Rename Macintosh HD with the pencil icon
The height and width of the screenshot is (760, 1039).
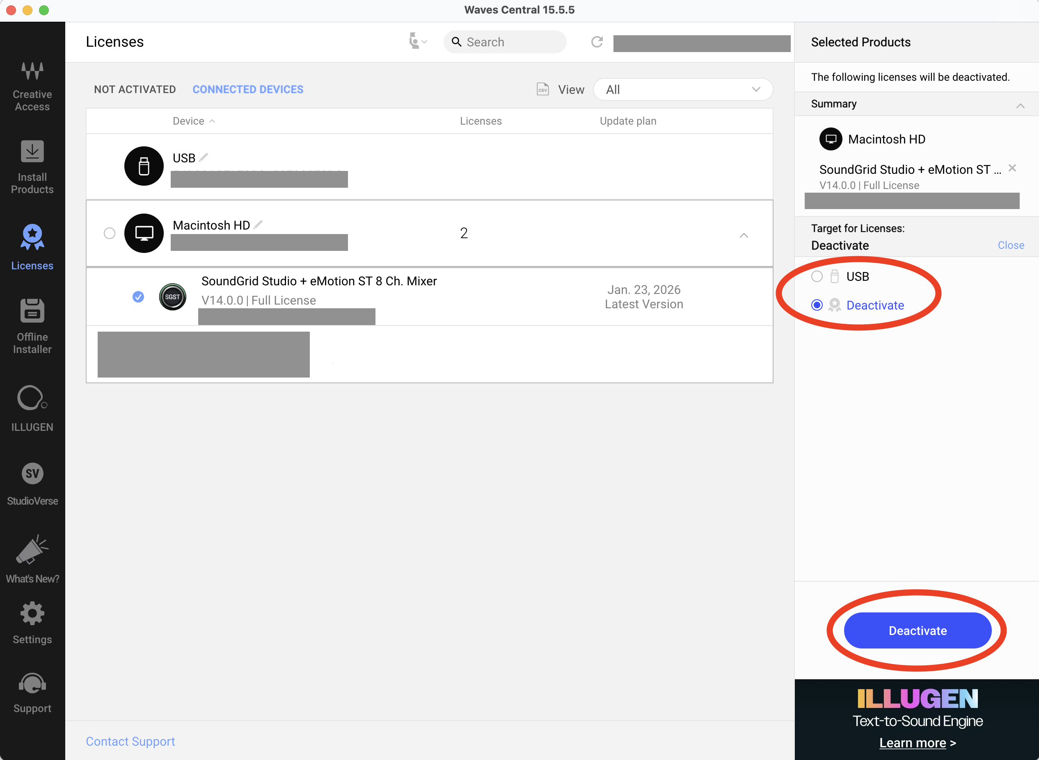click(x=258, y=225)
